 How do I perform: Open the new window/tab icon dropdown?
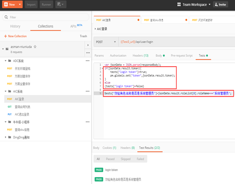[61, 5]
